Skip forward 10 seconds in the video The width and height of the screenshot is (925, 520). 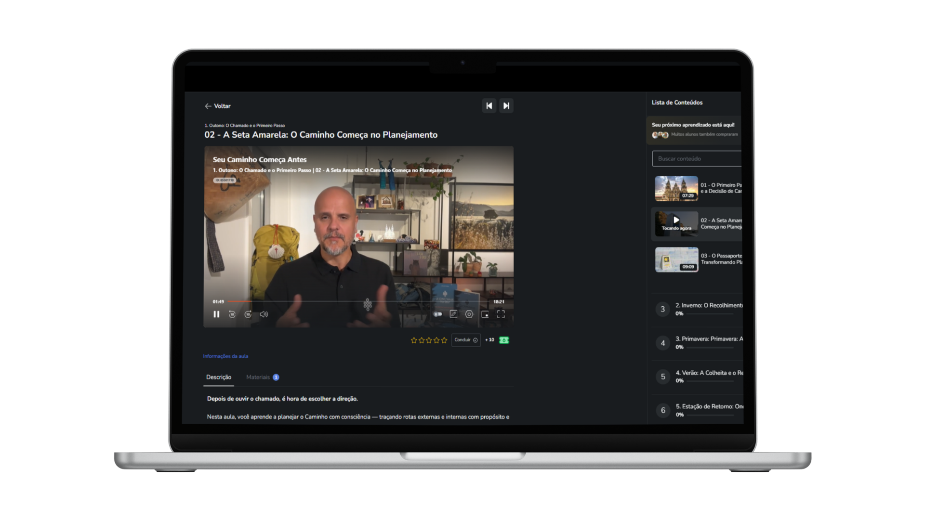248,314
